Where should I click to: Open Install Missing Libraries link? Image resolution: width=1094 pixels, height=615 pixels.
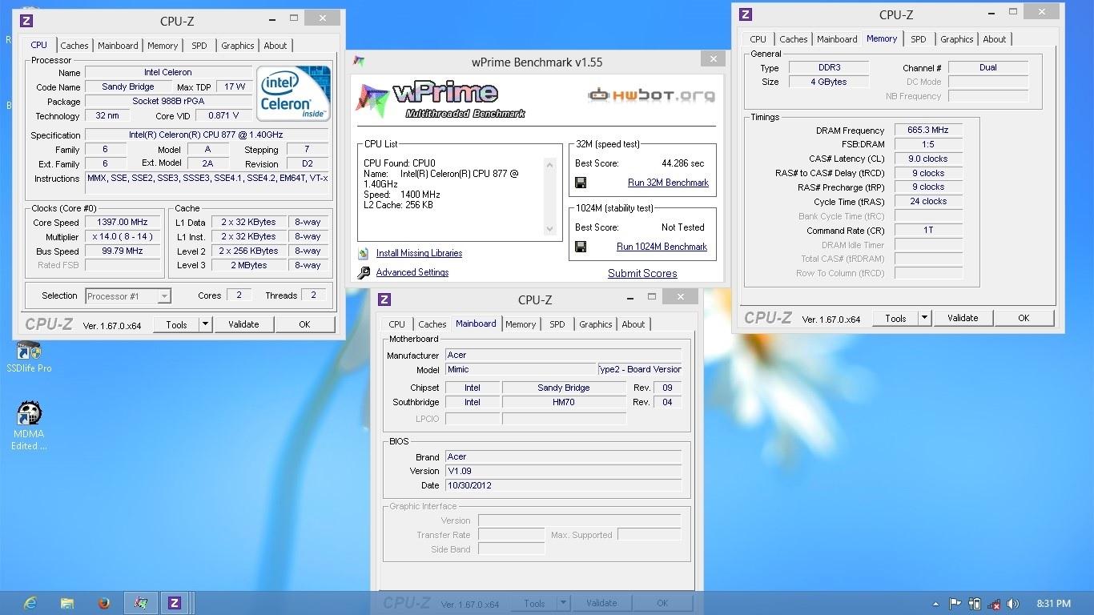coord(419,253)
